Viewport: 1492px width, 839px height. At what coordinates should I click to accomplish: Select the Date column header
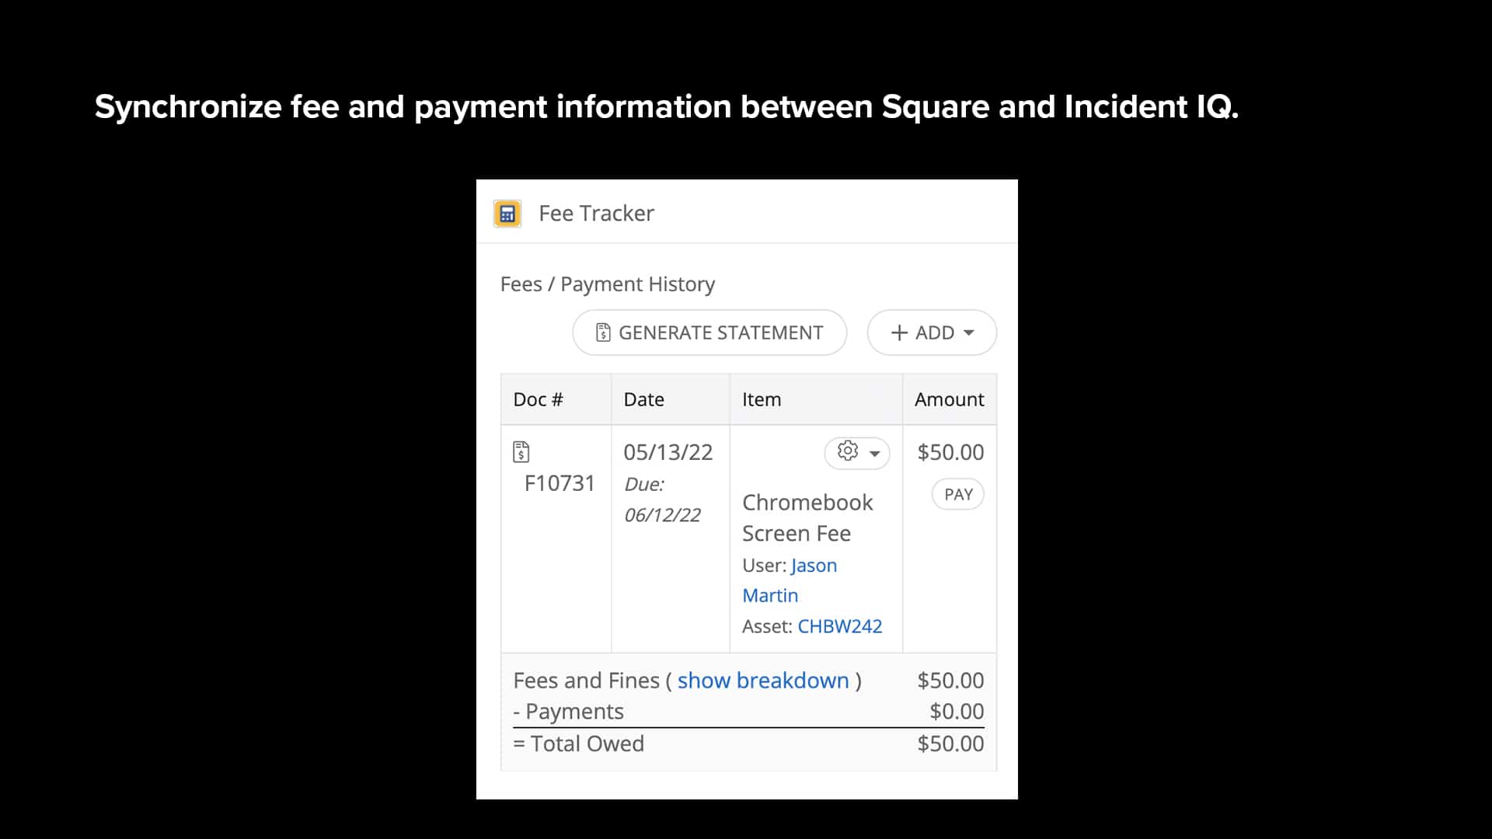[x=644, y=399]
